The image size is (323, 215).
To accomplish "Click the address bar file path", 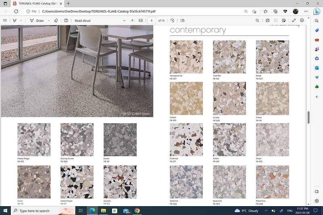I will 99,11.
